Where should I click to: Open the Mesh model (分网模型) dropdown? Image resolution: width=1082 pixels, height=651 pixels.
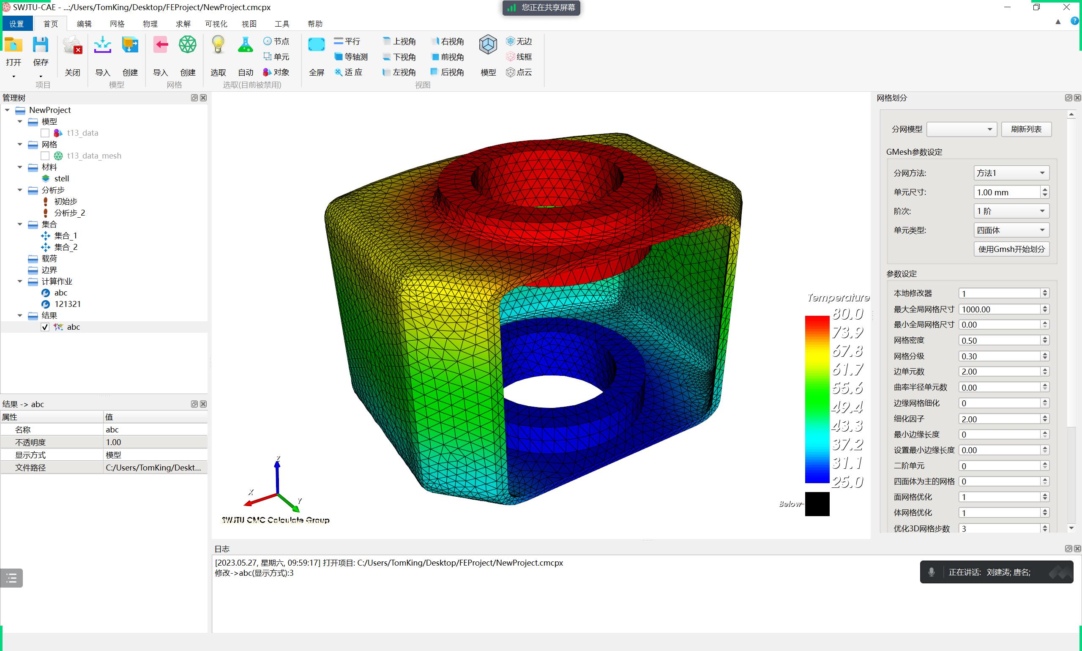962,129
